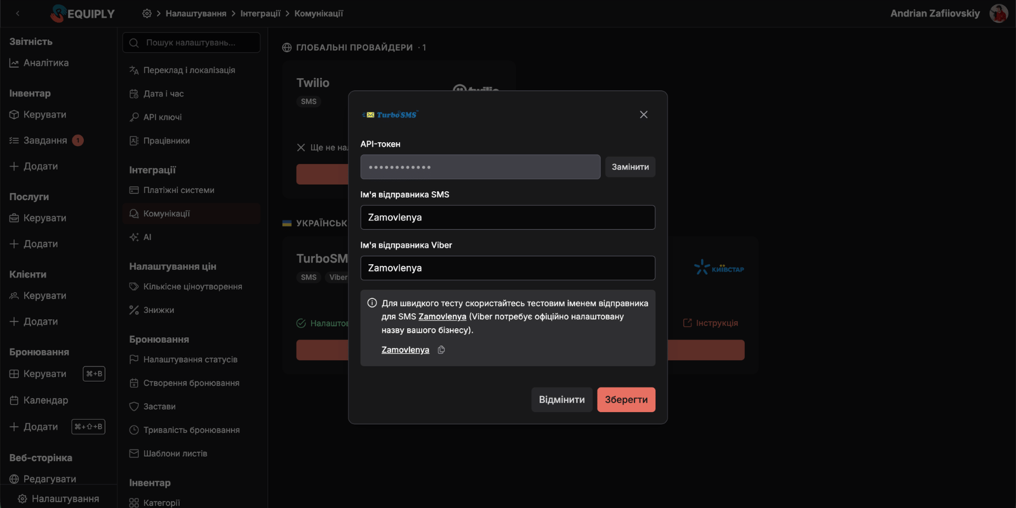
Task: Click the ⌘+B shortcut badge
Action: [94, 374]
